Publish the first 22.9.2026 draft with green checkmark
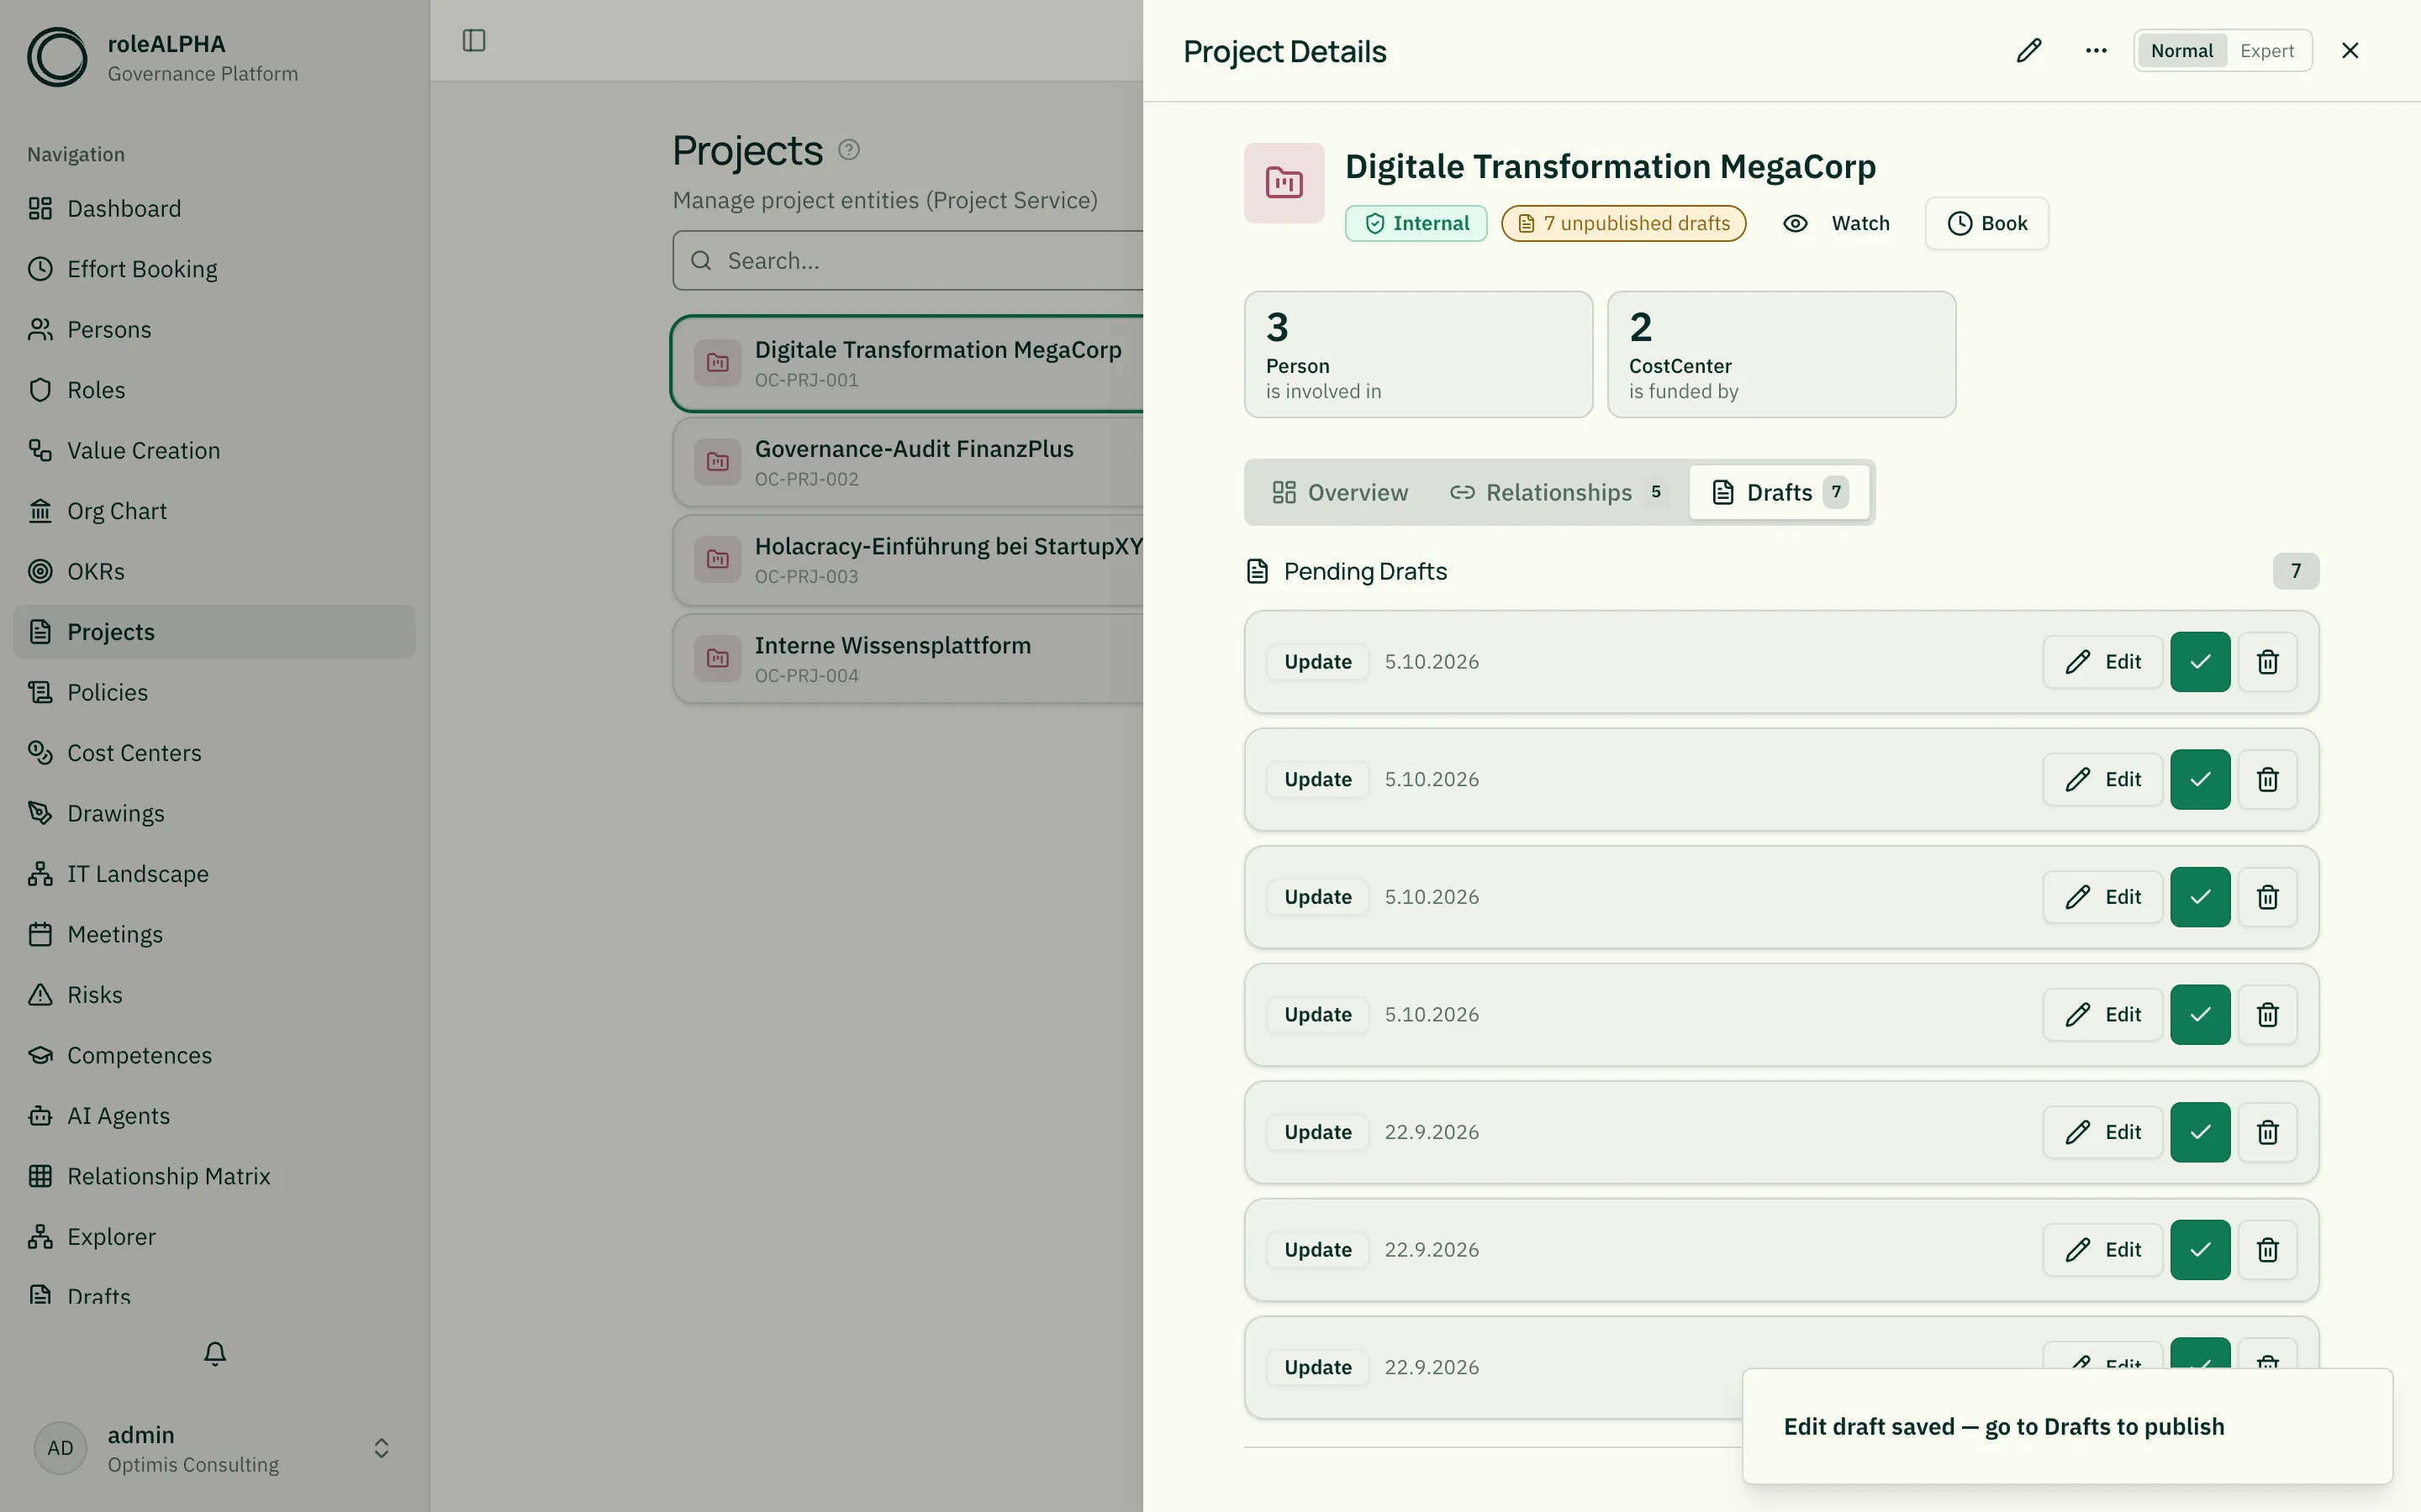This screenshot has height=1512, width=2421. 2200,1132
